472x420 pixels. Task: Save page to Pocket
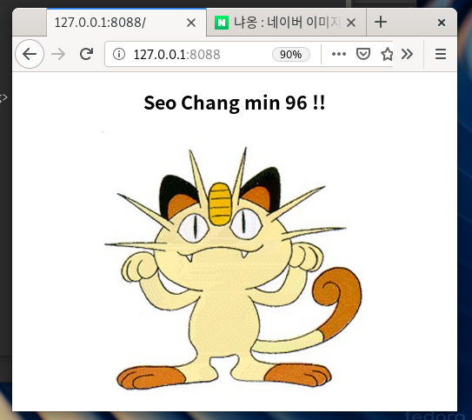click(363, 54)
